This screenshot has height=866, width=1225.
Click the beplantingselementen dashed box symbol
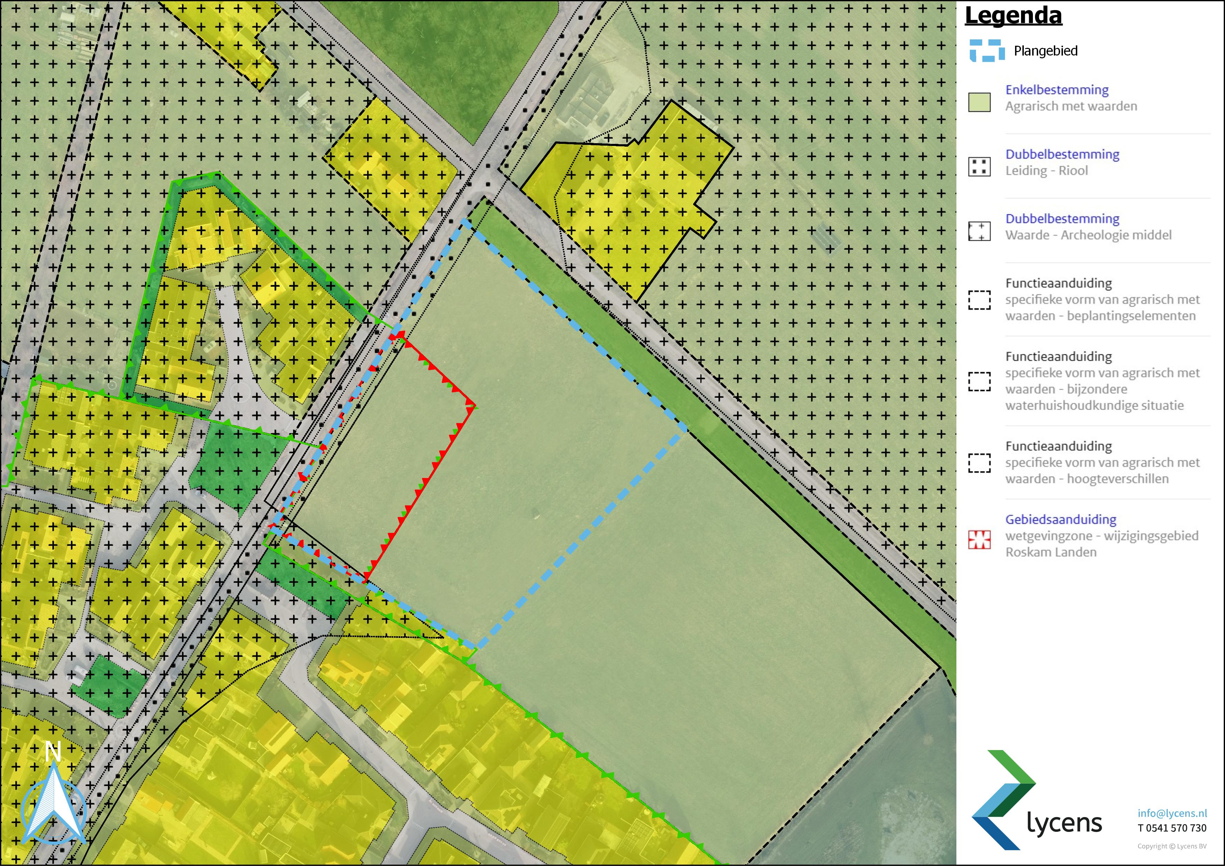[979, 300]
